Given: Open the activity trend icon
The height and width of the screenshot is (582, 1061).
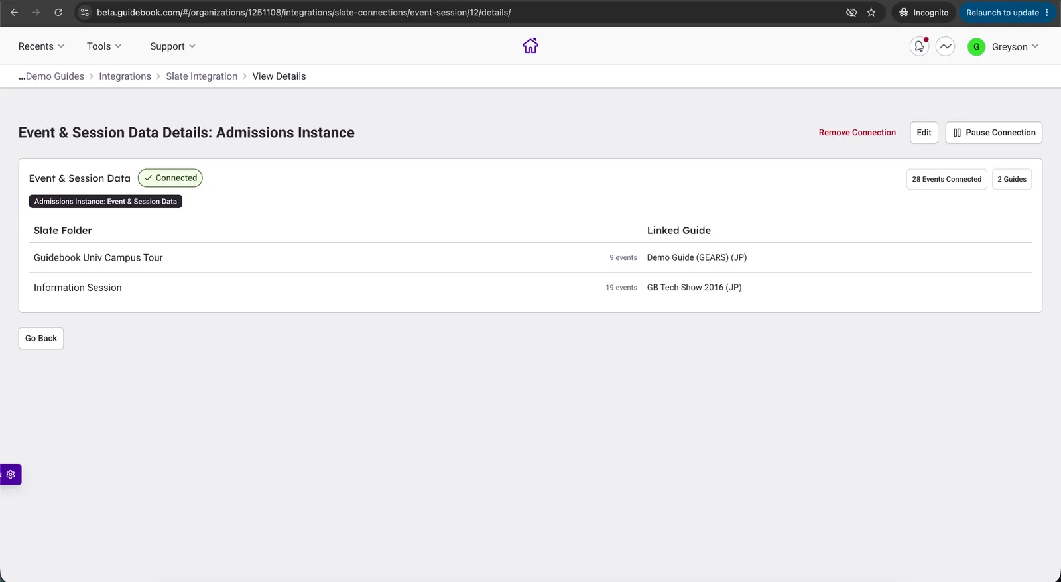Looking at the screenshot, I should pyautogui.click(x=945, y=46).
